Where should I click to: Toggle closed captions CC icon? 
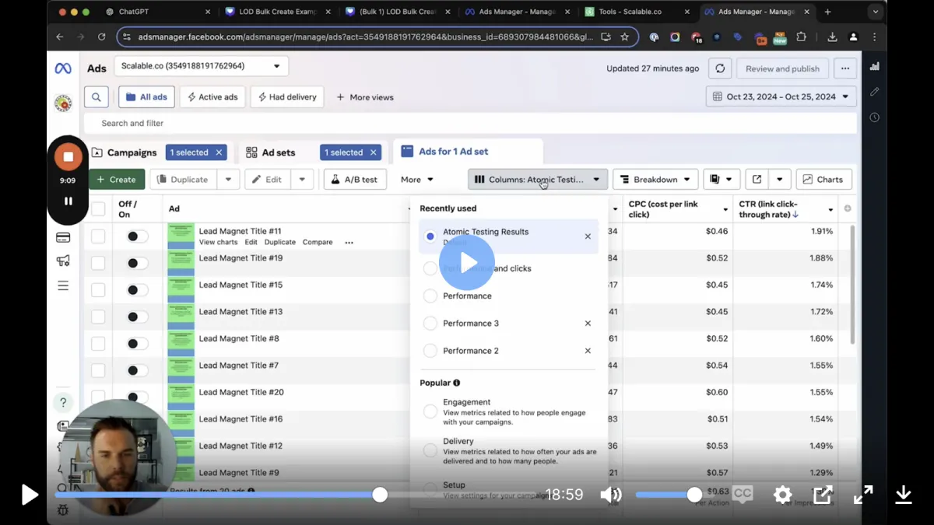[743, 495]
